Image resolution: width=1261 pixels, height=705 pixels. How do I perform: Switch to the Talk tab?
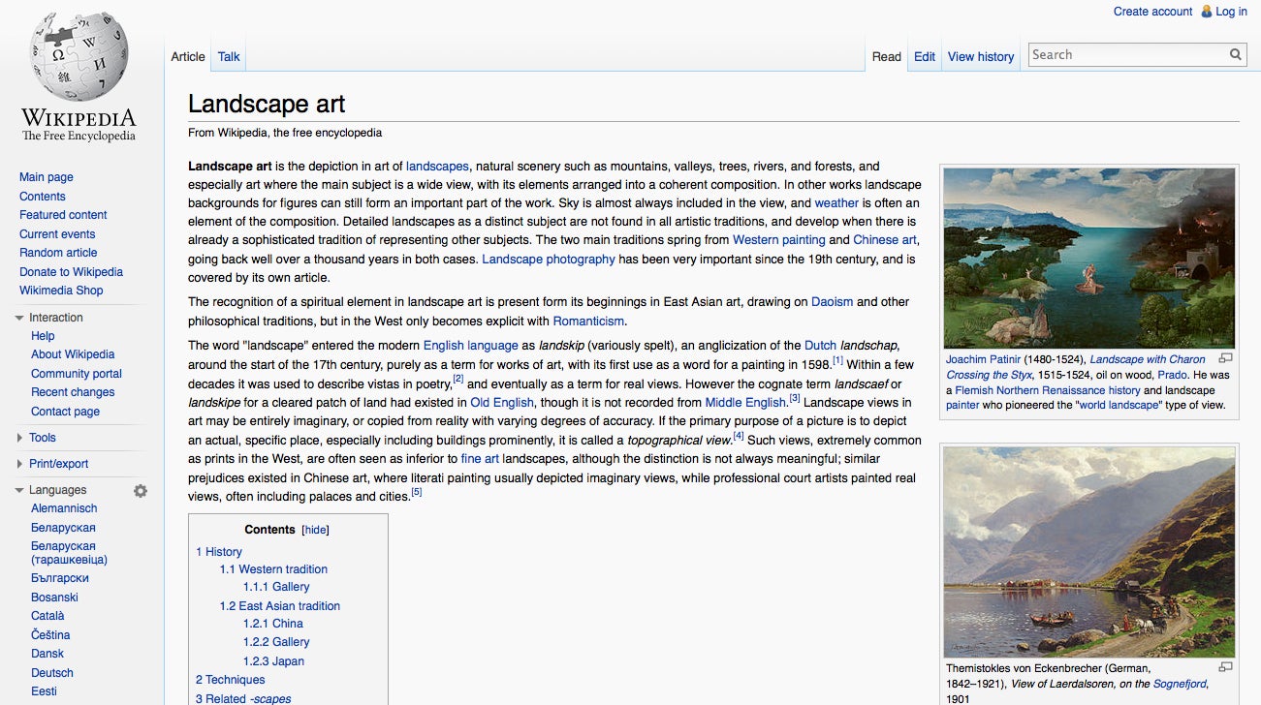point(229,56)
